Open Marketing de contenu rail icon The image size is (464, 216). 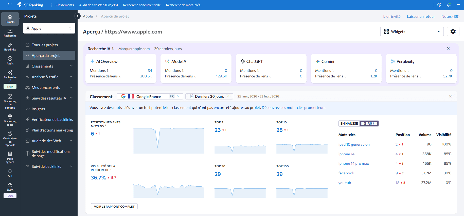pyautogui.click(x=10, y=102)
